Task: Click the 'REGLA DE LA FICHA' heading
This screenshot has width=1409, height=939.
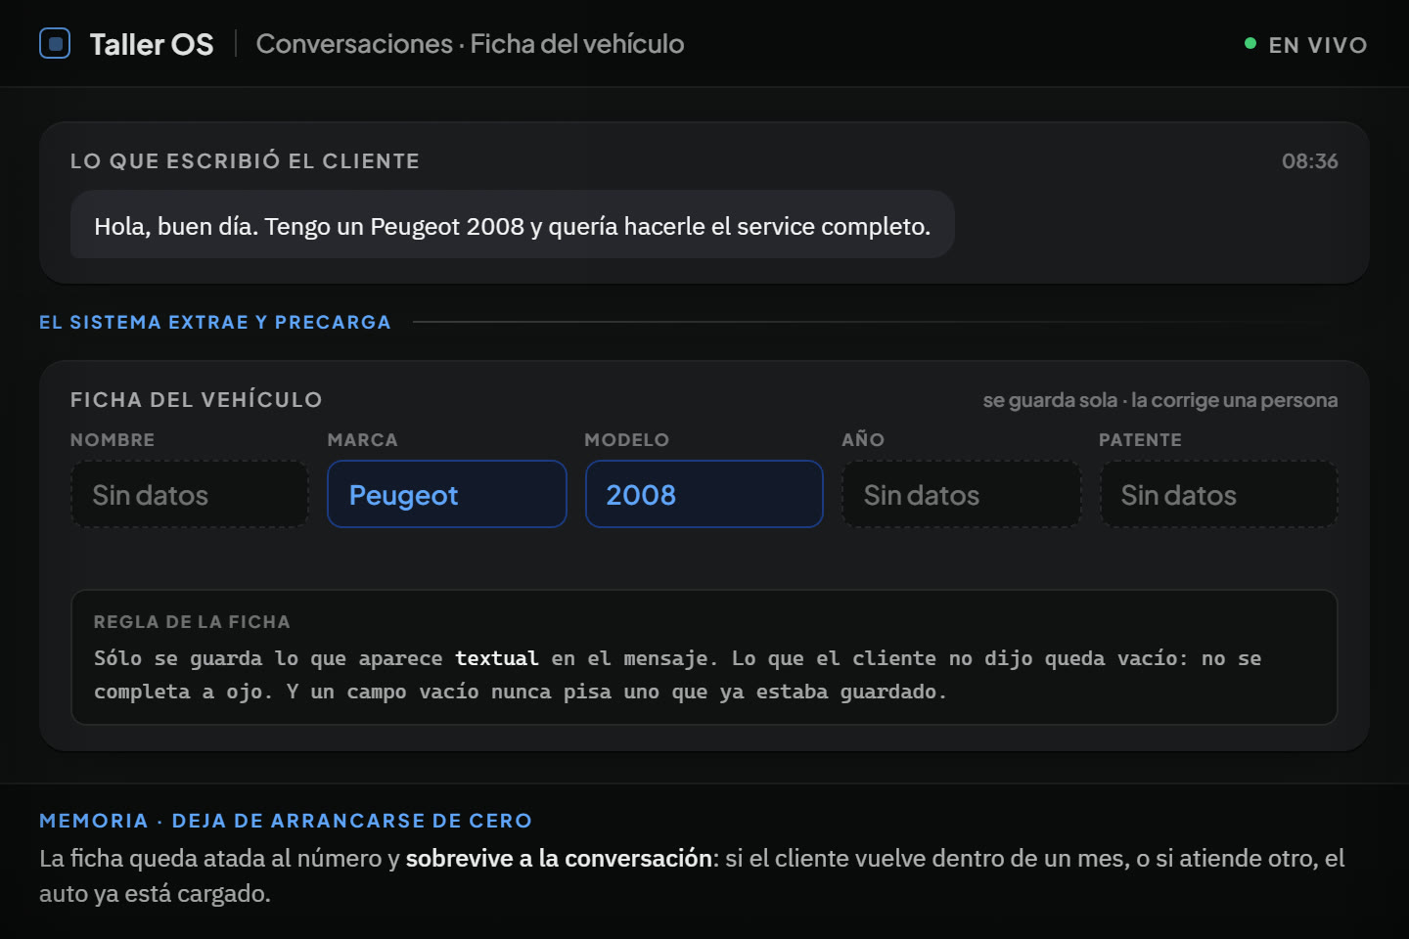Action: click(192, 622)
